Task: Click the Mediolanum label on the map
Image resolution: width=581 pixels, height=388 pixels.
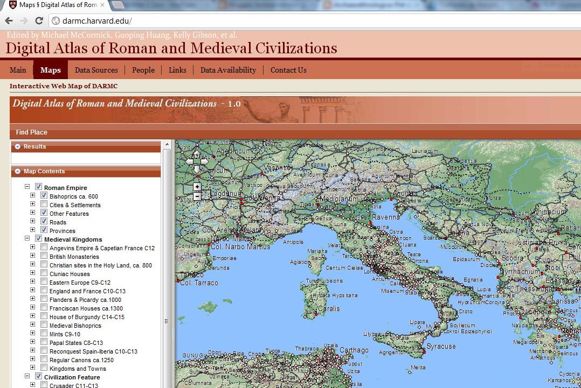Action: [x=339, y=199]
